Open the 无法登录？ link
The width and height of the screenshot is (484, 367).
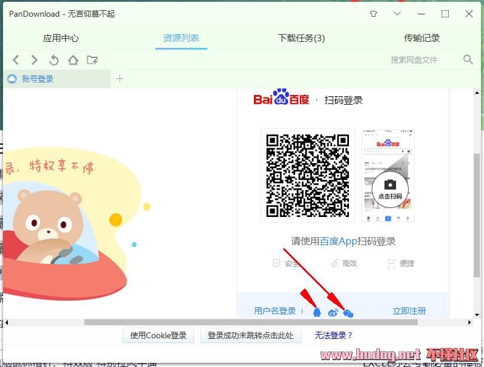point(333,335)
